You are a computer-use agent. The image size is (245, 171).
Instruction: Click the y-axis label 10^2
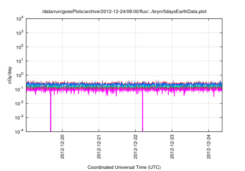[x=20, y=47]
